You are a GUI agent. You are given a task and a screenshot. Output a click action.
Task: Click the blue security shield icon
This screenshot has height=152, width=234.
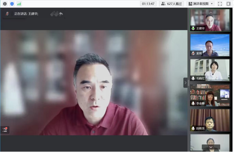(x=12, y=4)
